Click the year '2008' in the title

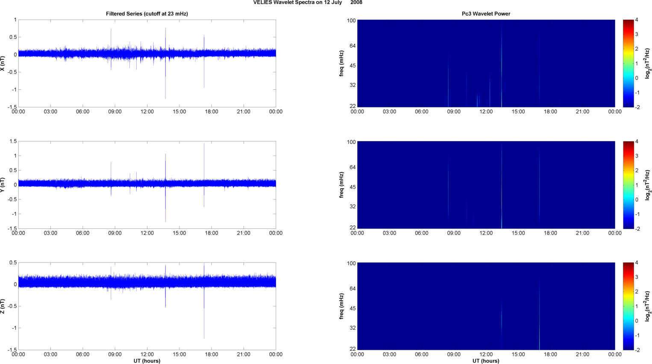[x=356, y=3]
